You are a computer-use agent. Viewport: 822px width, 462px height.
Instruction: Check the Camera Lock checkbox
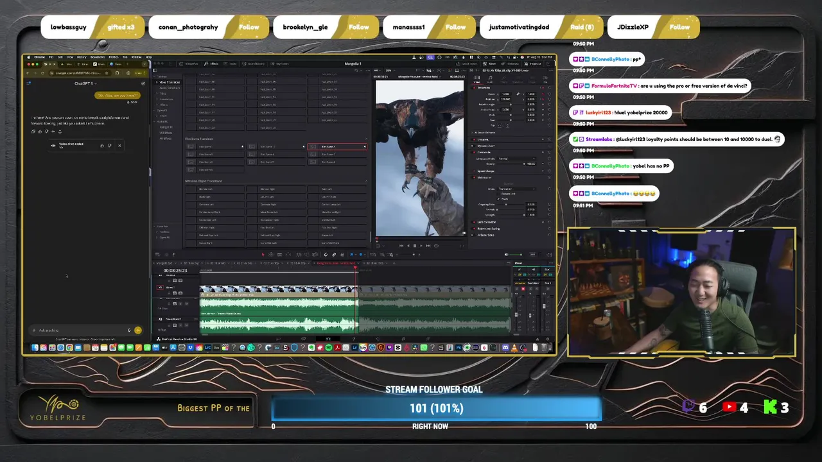click(498, 194)
